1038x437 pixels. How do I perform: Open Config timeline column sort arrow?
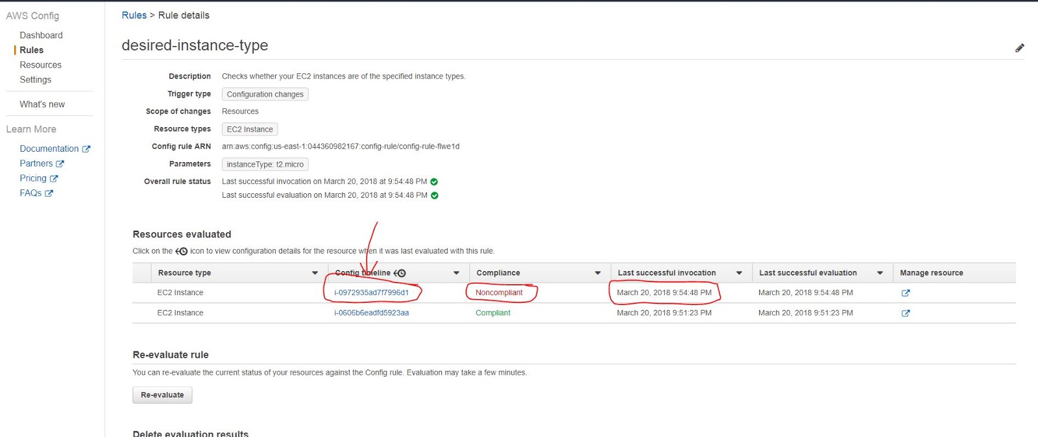tap(456, 273)
